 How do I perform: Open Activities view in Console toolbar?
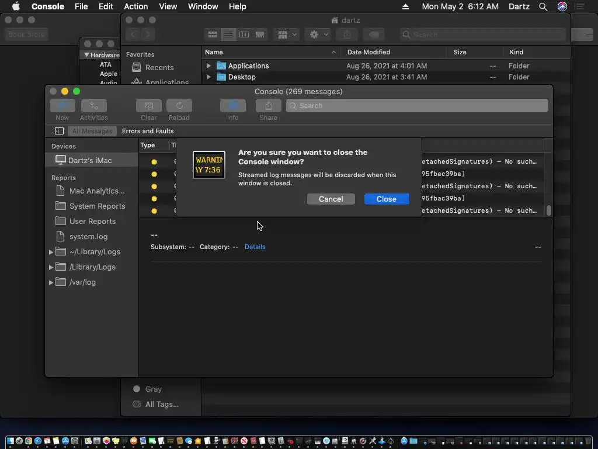click(94, 106)
